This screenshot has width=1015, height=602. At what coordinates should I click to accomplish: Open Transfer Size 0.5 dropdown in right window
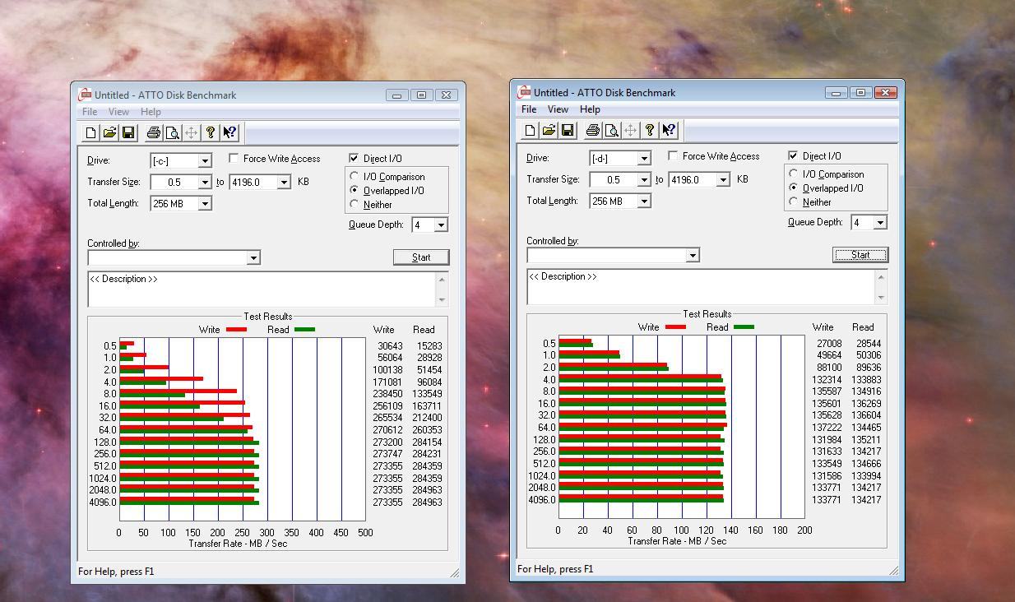click(x=644, y=179)
